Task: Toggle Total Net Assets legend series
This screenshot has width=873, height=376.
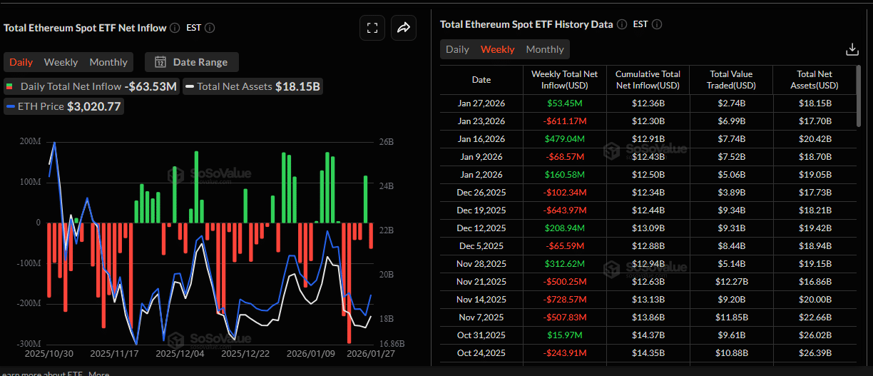Action: [x=252, y=86]
